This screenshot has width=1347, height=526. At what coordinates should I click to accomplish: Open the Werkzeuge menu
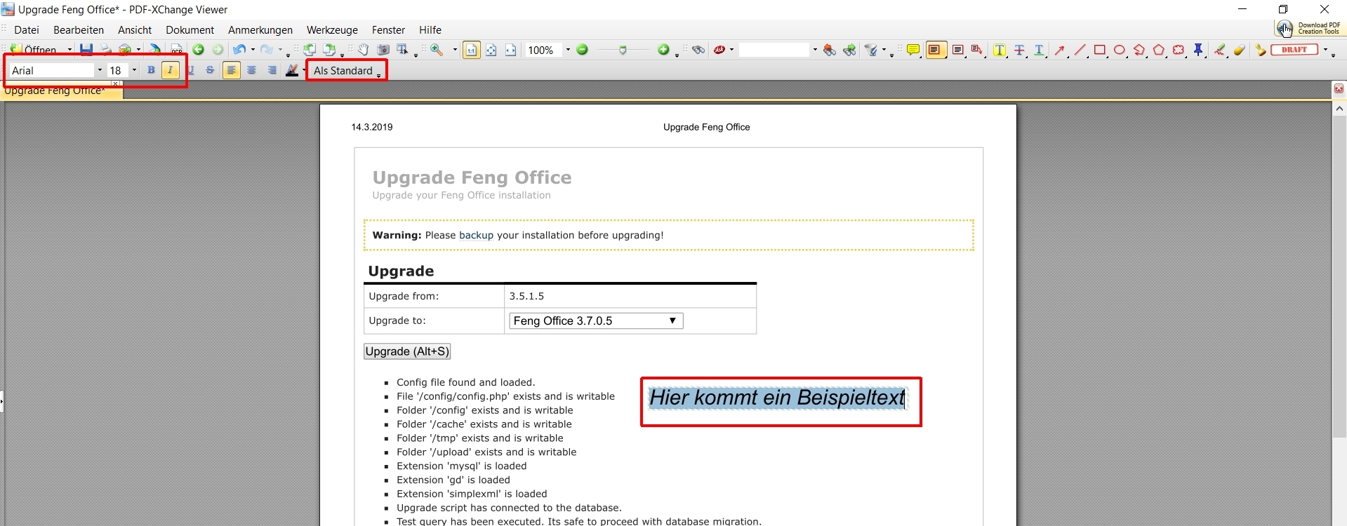(x=332, y=29)
